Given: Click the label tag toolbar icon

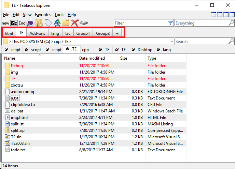Looking at the screenshot, I should [x=48, y=23].
